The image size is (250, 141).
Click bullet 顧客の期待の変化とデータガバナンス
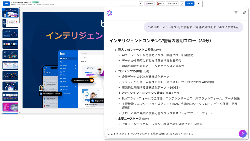[x=153, y=66]
